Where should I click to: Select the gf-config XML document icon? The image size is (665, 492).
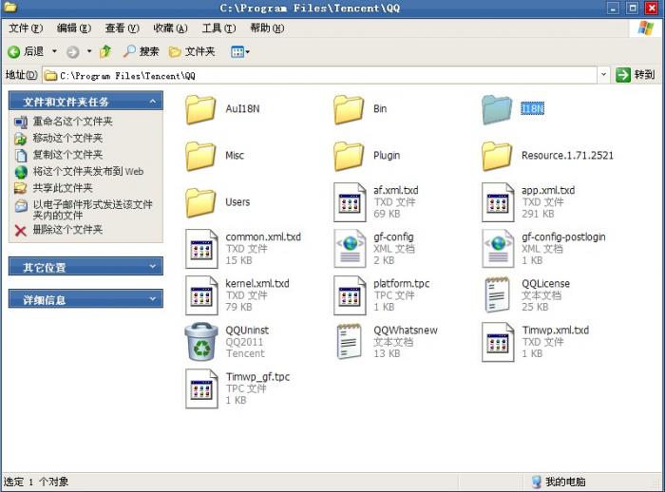[350, 249]
